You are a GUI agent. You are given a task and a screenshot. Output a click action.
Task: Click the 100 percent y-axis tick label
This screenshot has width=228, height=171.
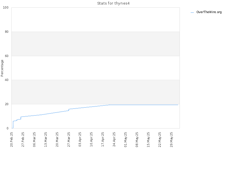6,8
